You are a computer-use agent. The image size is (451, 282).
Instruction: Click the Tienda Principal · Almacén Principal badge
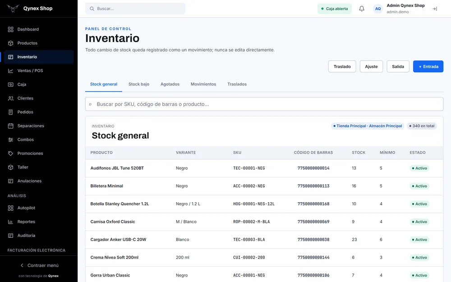pyautogui.click(x=367, y=126)
